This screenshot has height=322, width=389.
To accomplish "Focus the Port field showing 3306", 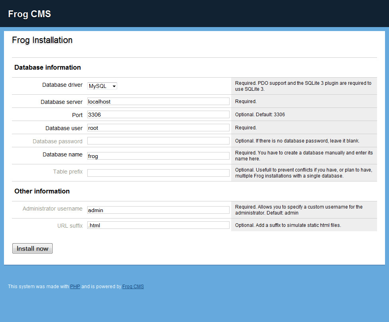I will (x=158, y=115).
